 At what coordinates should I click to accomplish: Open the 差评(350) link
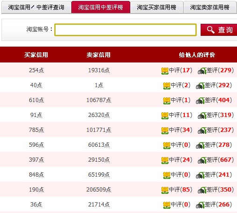[x=220, y=190]
